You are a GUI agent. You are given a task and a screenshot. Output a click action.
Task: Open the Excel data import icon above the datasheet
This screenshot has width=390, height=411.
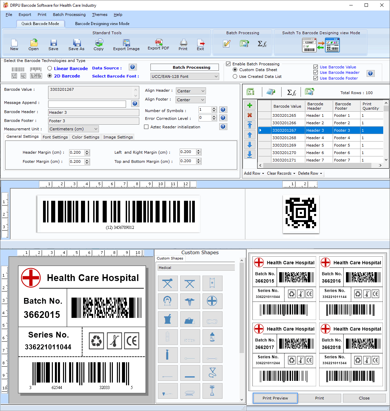coord(250,91)
